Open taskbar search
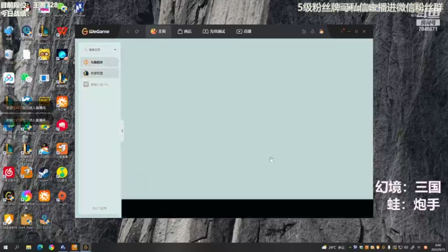The height and width of the screenshot is (252, 448). tap(17, 247)
